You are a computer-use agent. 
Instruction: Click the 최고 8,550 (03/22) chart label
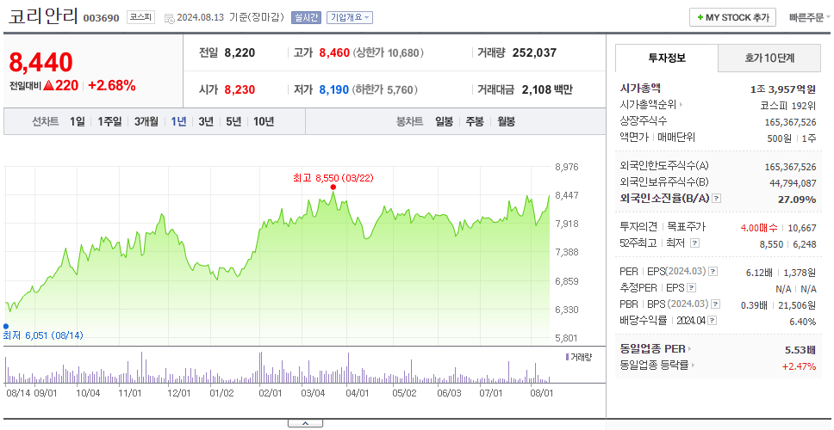(333, 178)
